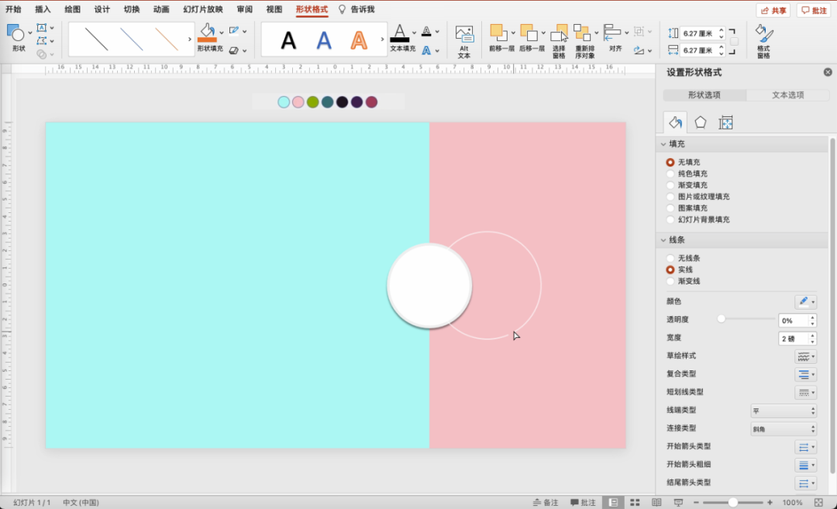Screen dimensions: 837x509
Task: Click the 共享 share button
Action: coord(773,10)
